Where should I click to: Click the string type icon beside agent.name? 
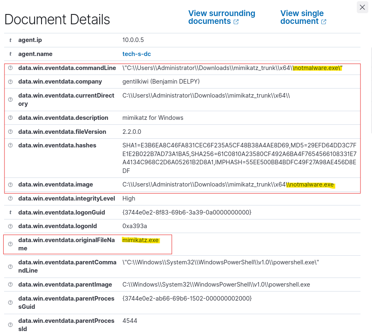pos(10,54)
